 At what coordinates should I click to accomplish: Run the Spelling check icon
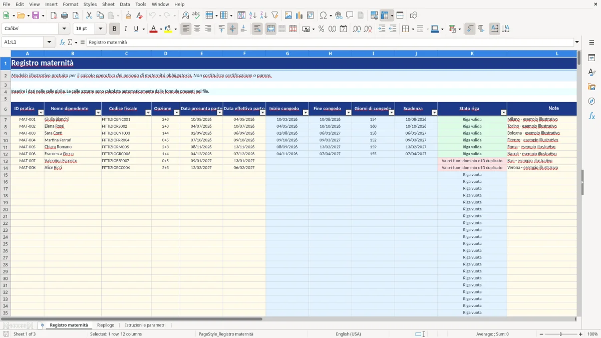click(x=196, y=16)
